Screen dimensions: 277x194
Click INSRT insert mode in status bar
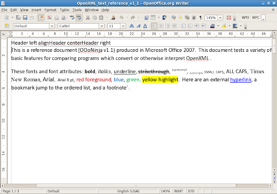point(178,191)
